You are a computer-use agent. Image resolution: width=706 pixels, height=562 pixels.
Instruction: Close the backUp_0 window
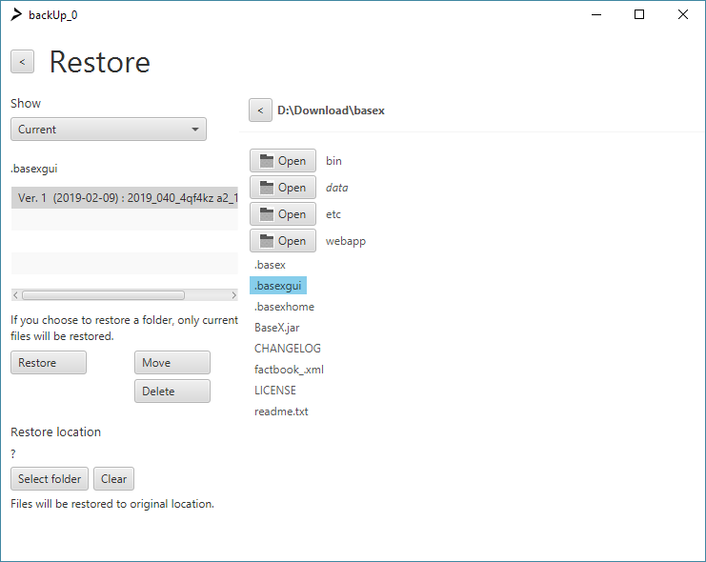click(x=682, y=14)
